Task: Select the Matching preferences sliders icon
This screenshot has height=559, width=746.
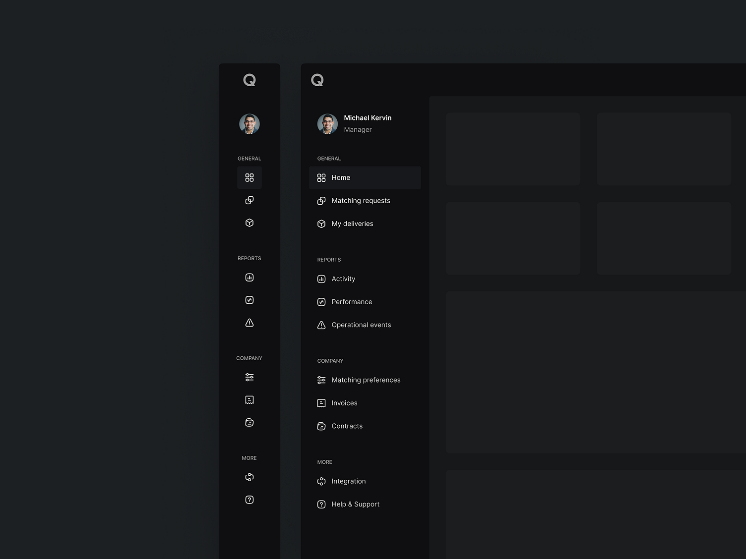Action: point(249,377)
